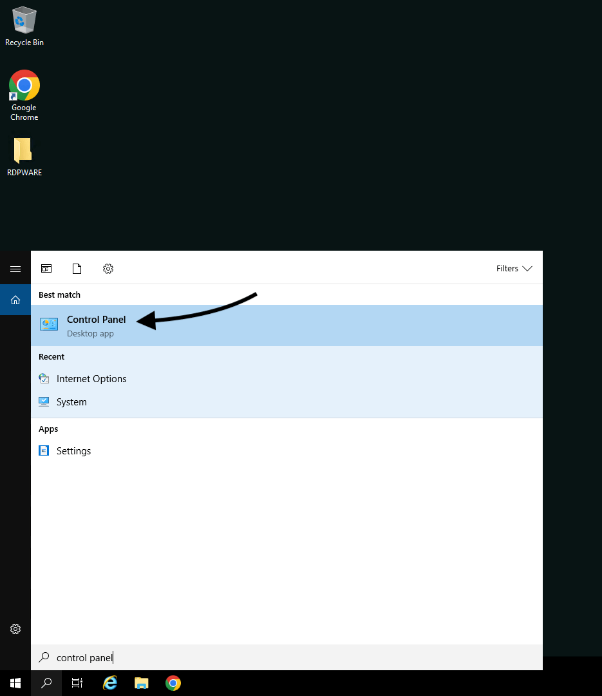602x696 pixels.
Task: Click the System monitor icon
Action: [x=44, y=401]
